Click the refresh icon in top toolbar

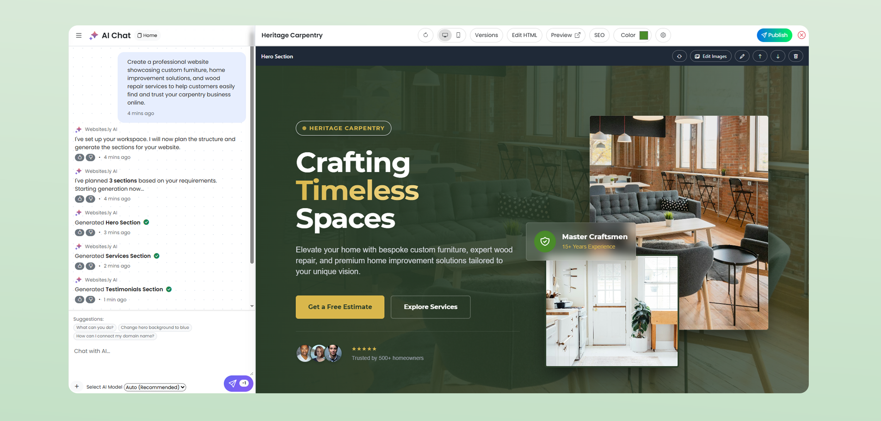click(425, 35)
